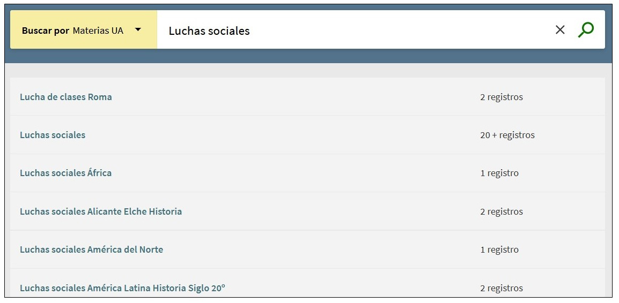This screenshot has width=619, height=303.
Task: Open 'Luchas sociales Alicante Elche Historia'
Action: tap(101, 211)
